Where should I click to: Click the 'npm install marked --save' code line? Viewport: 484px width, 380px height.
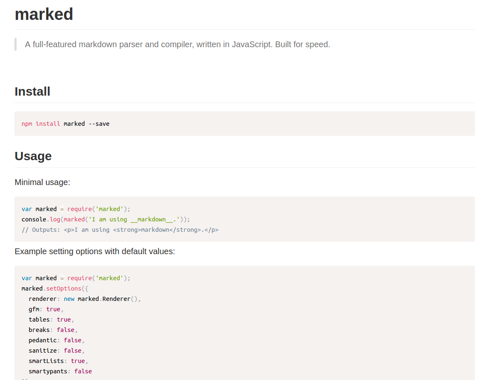65,124
